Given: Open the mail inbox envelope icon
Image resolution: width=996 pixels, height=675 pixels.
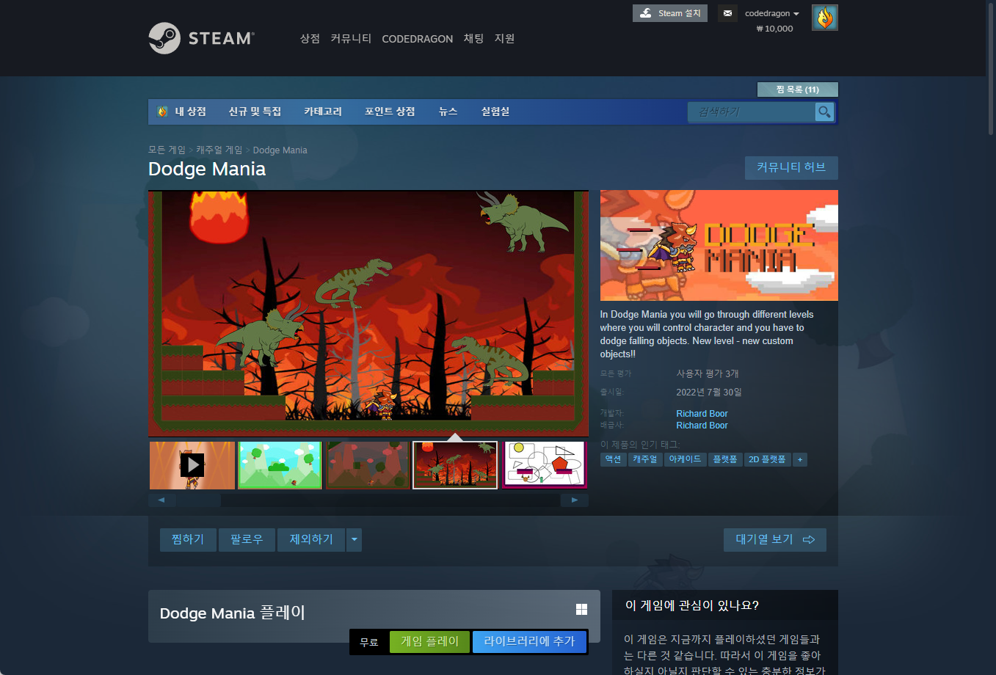Looking at the screenshot, I should 727,13.
